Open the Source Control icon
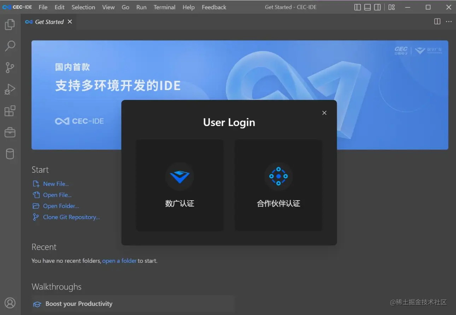 click(x=10, y=68)
